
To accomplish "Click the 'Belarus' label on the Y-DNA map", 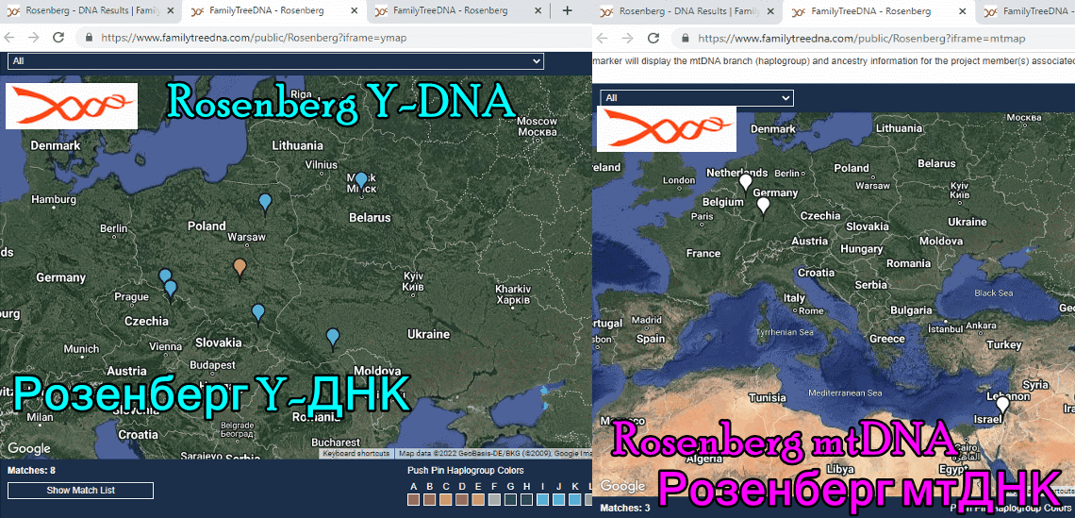I will (370, 218).
